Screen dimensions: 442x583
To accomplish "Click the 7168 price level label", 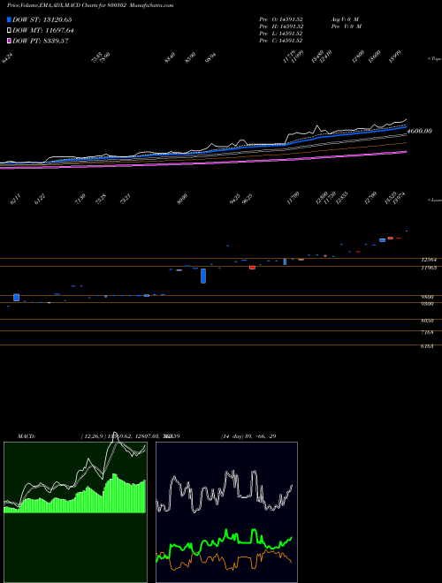I will pyautogui.click(x=427, y=332).
